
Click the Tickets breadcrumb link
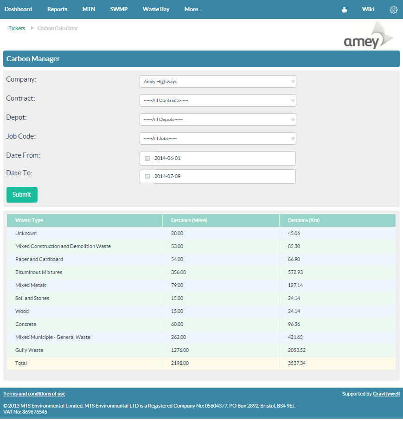click(x=17, y=28)
